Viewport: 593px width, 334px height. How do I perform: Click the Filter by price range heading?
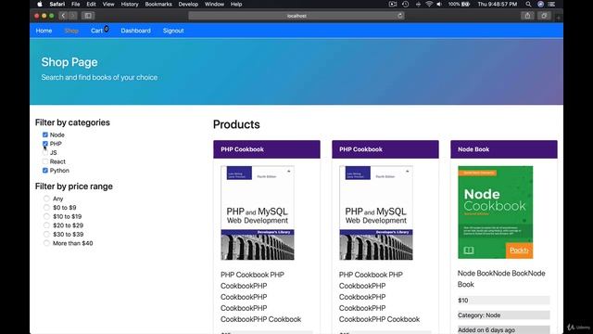point(74,186)
